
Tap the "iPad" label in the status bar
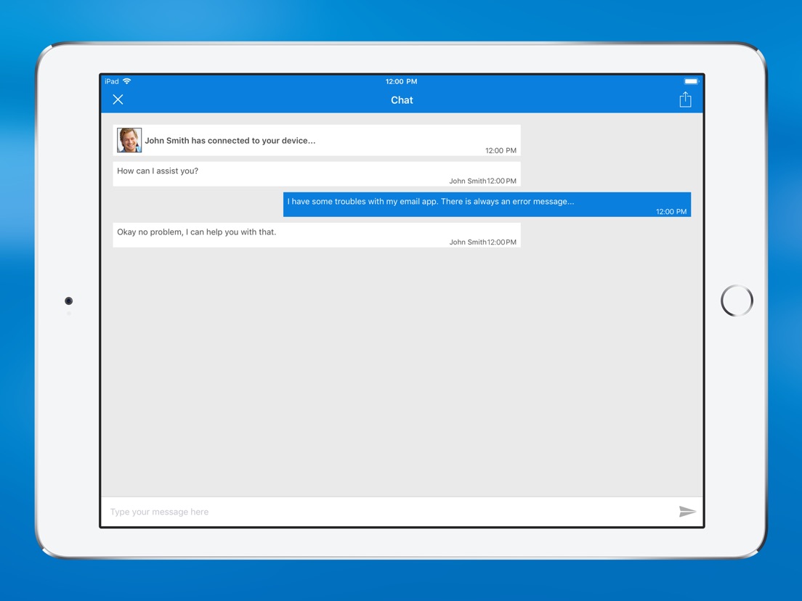tap(112, 81)
